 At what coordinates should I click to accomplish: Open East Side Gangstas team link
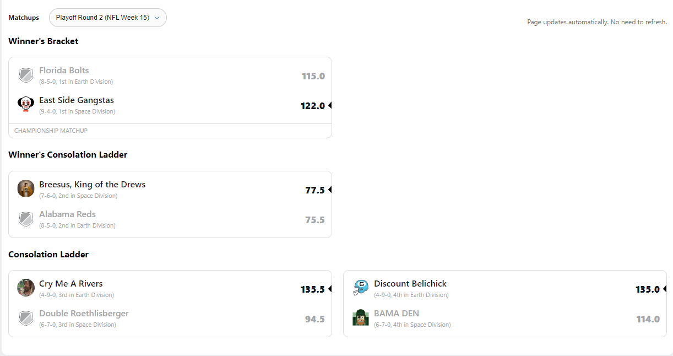click(77, 100)
